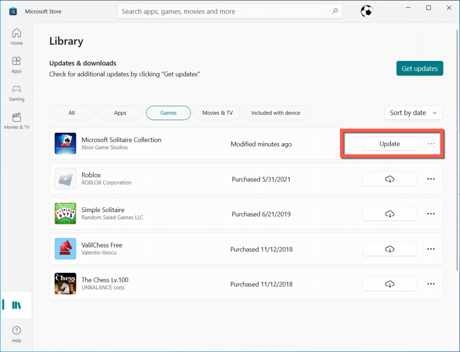
Task: Download Roblox using cloud icon button
Action: [389, 179]
